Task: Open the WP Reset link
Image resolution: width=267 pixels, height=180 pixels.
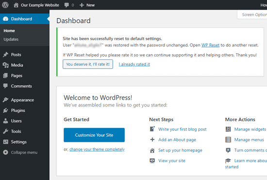Action: click(211, 45)
